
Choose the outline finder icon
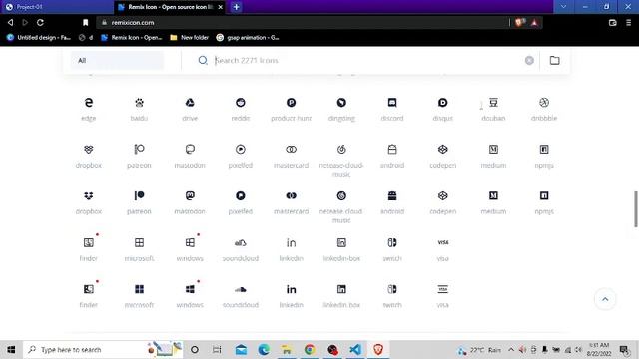click(x=89, y=243)
